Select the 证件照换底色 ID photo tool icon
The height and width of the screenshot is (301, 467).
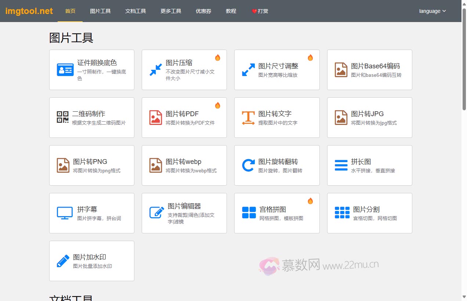65,69
